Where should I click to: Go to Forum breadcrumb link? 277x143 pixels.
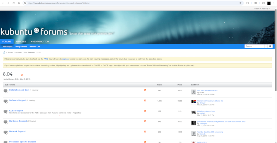[x=10, y=53]
